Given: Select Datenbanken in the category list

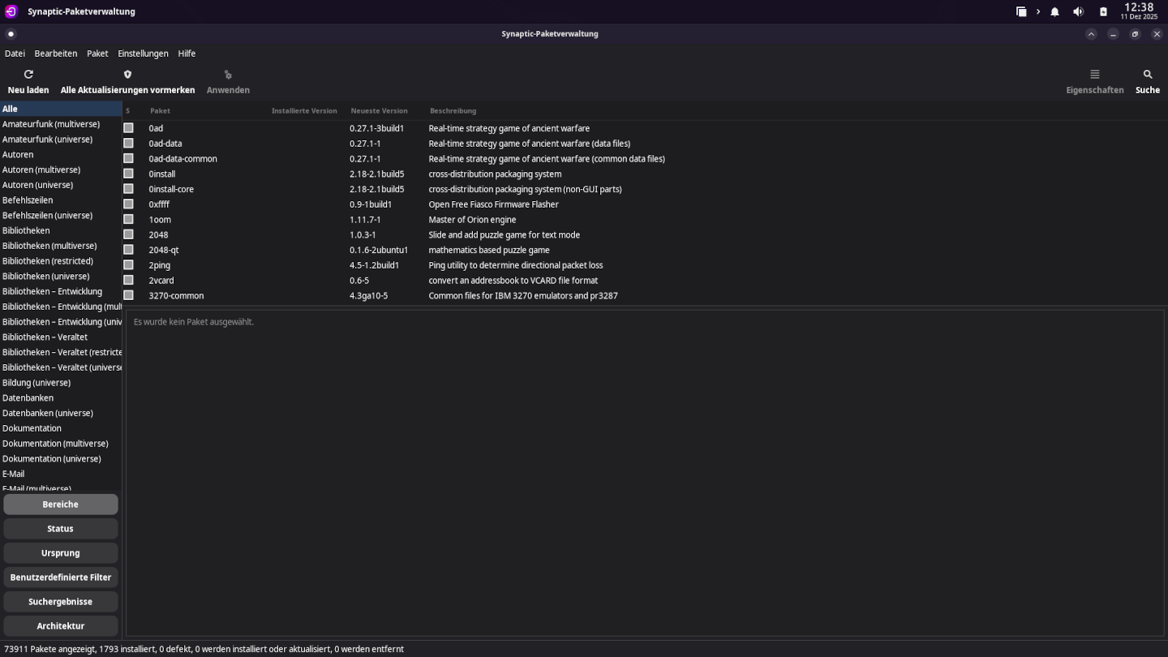Looking at the screenshot, I should tap(28, 398).
